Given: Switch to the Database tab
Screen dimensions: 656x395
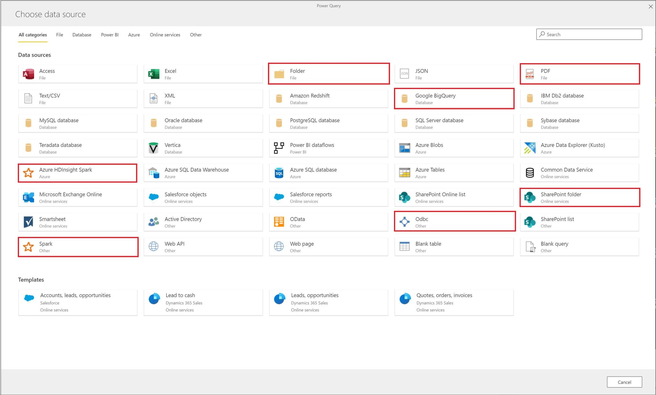Looking at the screenshot, I should [x=82, y=35].
